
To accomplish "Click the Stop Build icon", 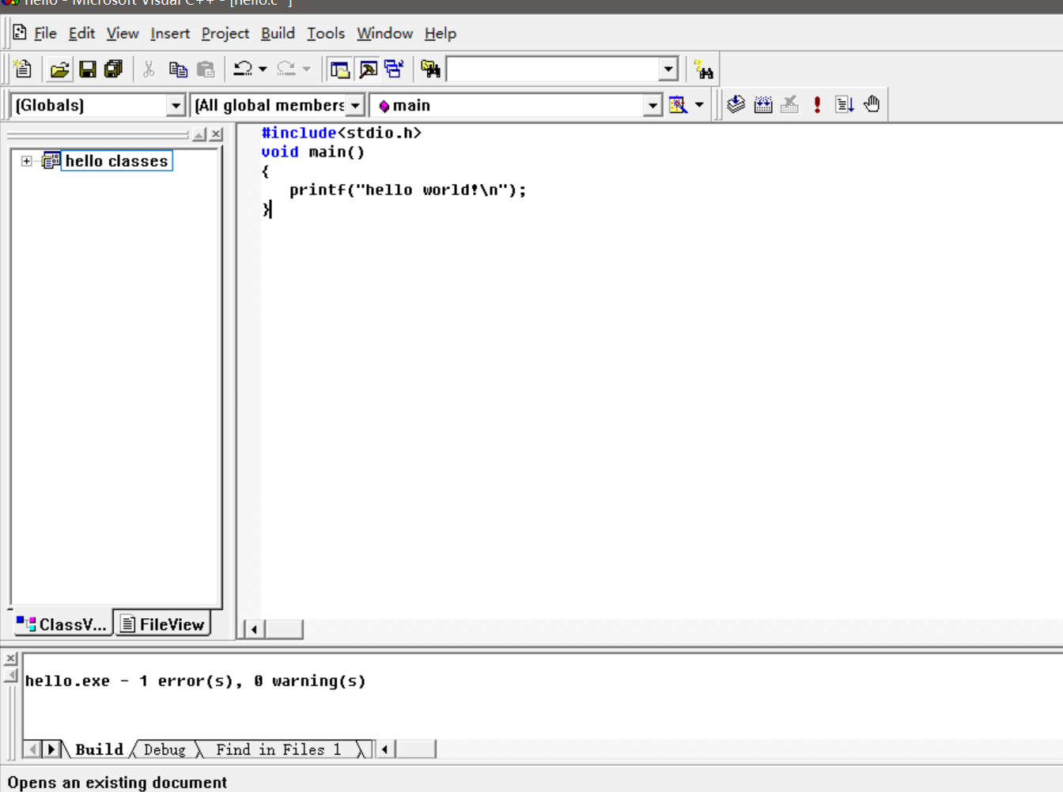I will [x=789, y=104].
